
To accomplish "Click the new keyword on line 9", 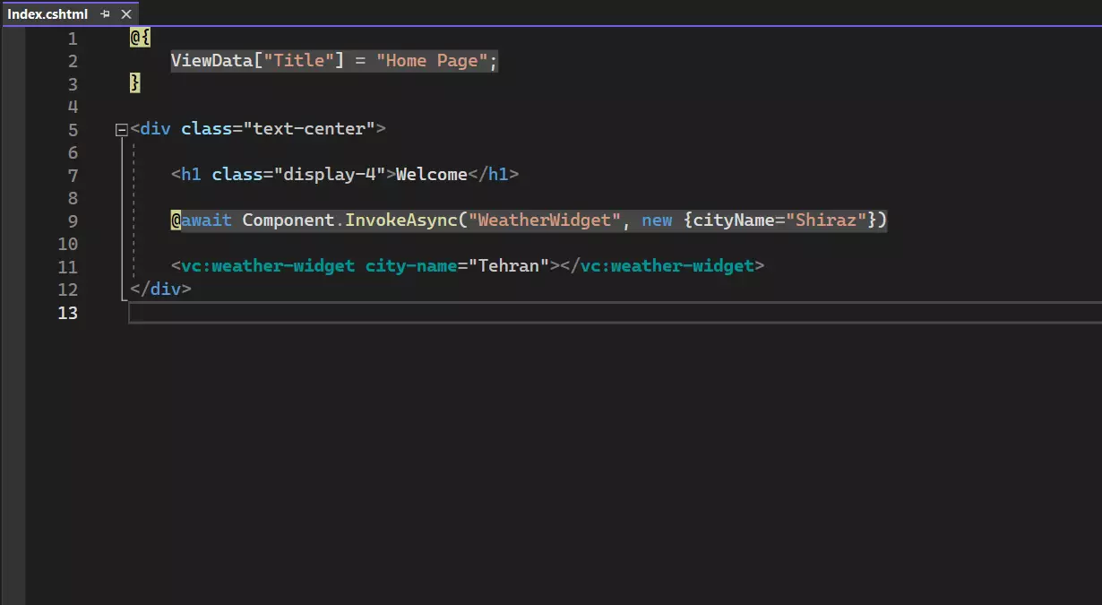I will [x=657, y=220].
